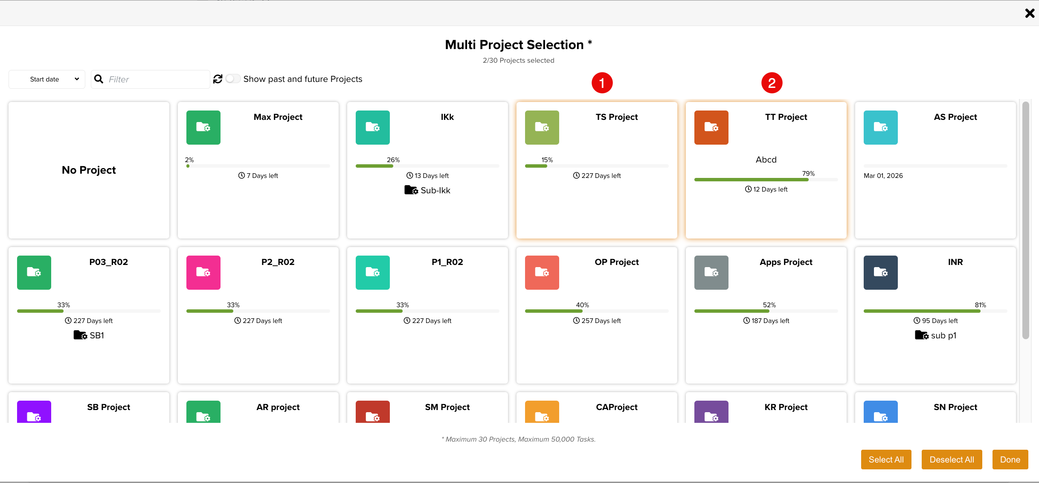Click the SM Project red folder icon
The height and width of the screenshot is (483, 1039).
[x=373, y=412]
